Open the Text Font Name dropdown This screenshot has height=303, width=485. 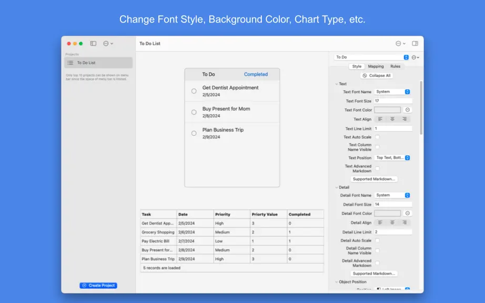(392, 92)
